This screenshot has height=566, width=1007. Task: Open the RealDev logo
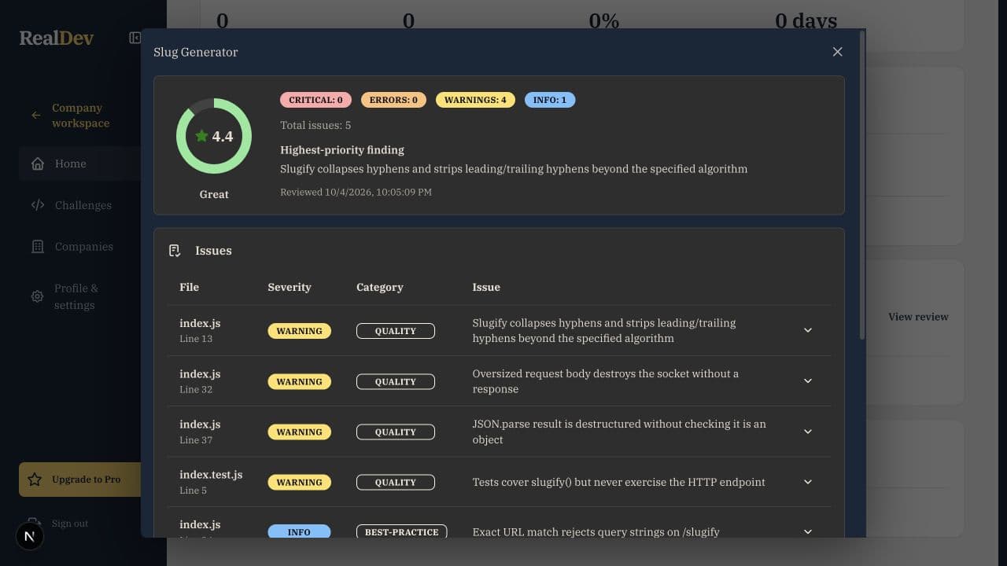[x=57, y=38]
